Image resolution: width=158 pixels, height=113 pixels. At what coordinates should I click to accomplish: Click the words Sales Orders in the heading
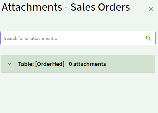[100, 7]
